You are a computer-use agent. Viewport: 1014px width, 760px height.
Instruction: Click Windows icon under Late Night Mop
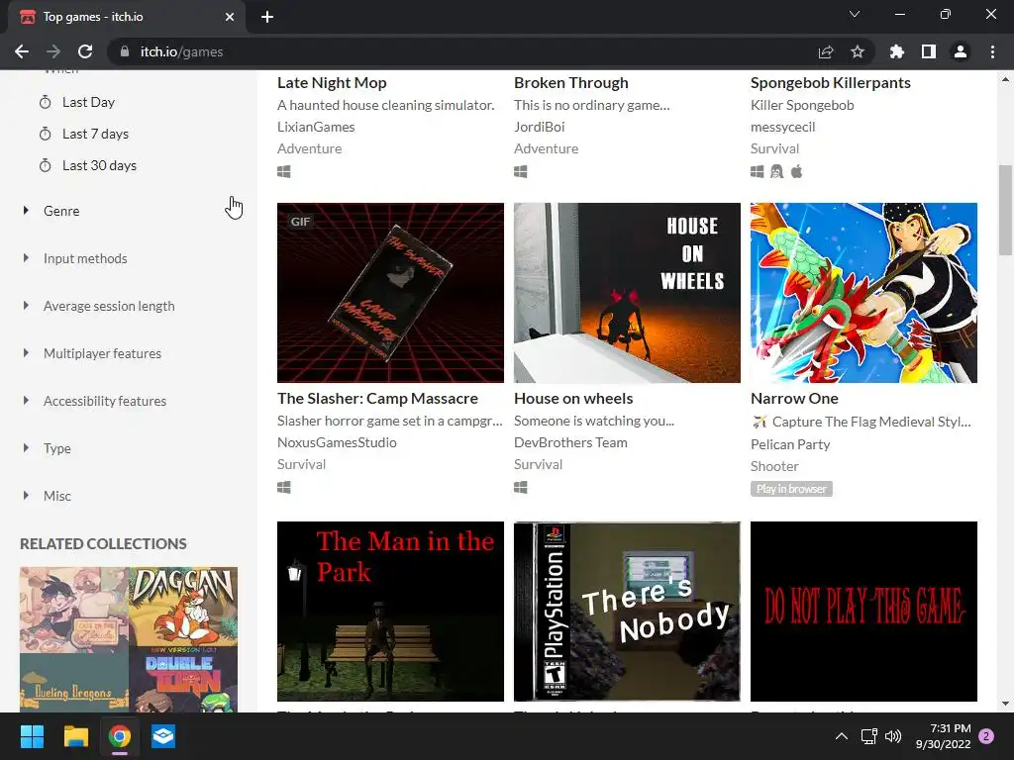pos(284,171)
